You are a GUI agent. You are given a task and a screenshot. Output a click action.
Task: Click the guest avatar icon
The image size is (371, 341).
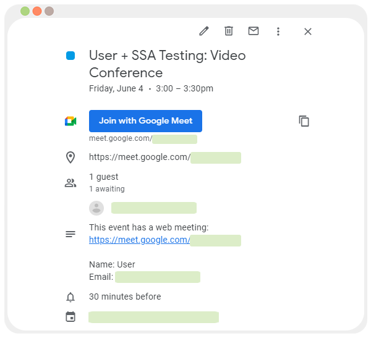96,208
